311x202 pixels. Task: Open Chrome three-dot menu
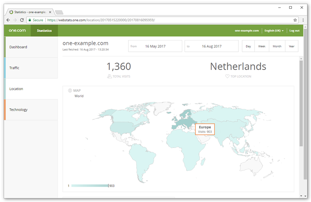[303, 20]
